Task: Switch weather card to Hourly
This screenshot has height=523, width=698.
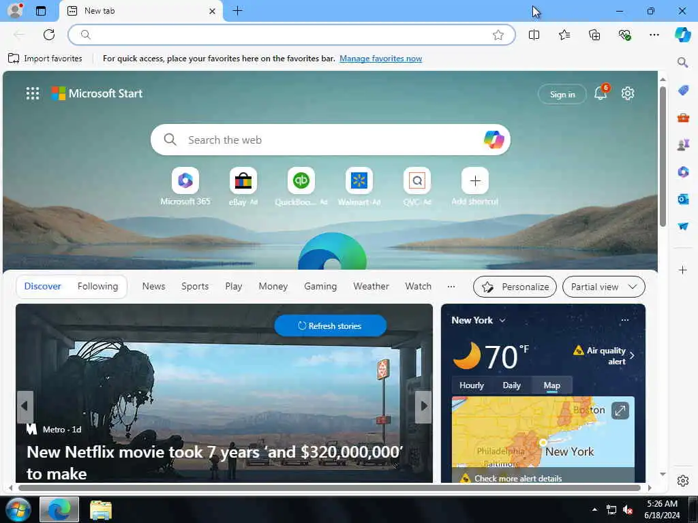Action: click(472, 385)
